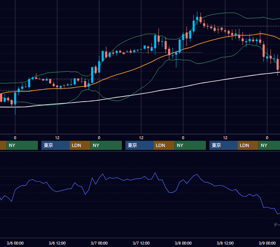Click hour label 12 above 3/8 12:00
Image resolution: width=280 pixels, height=247 pixels.
click(225, 138)
